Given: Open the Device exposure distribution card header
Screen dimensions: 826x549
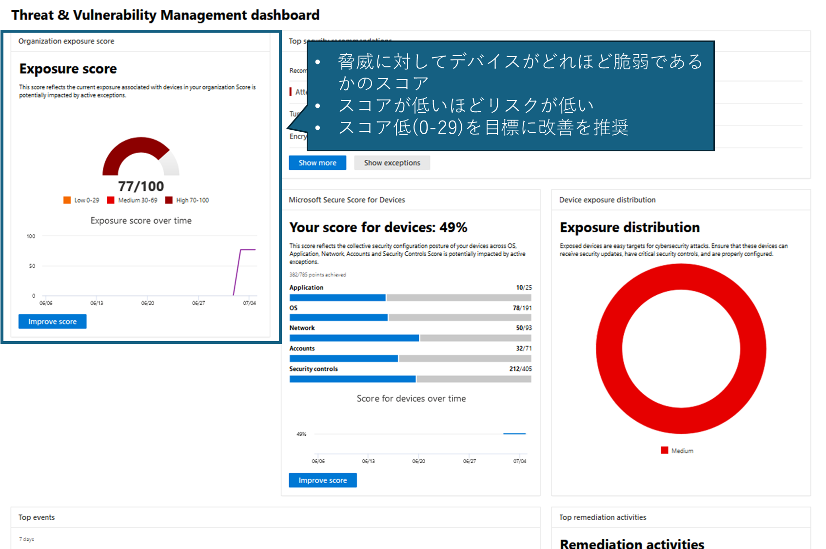Looking at the screenshot, I should coord(681,200).
